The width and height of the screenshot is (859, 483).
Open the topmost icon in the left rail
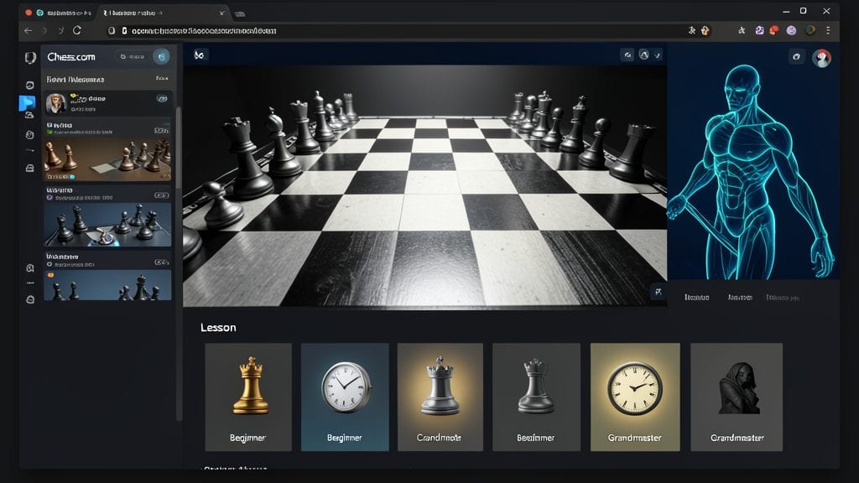(31, 58)
